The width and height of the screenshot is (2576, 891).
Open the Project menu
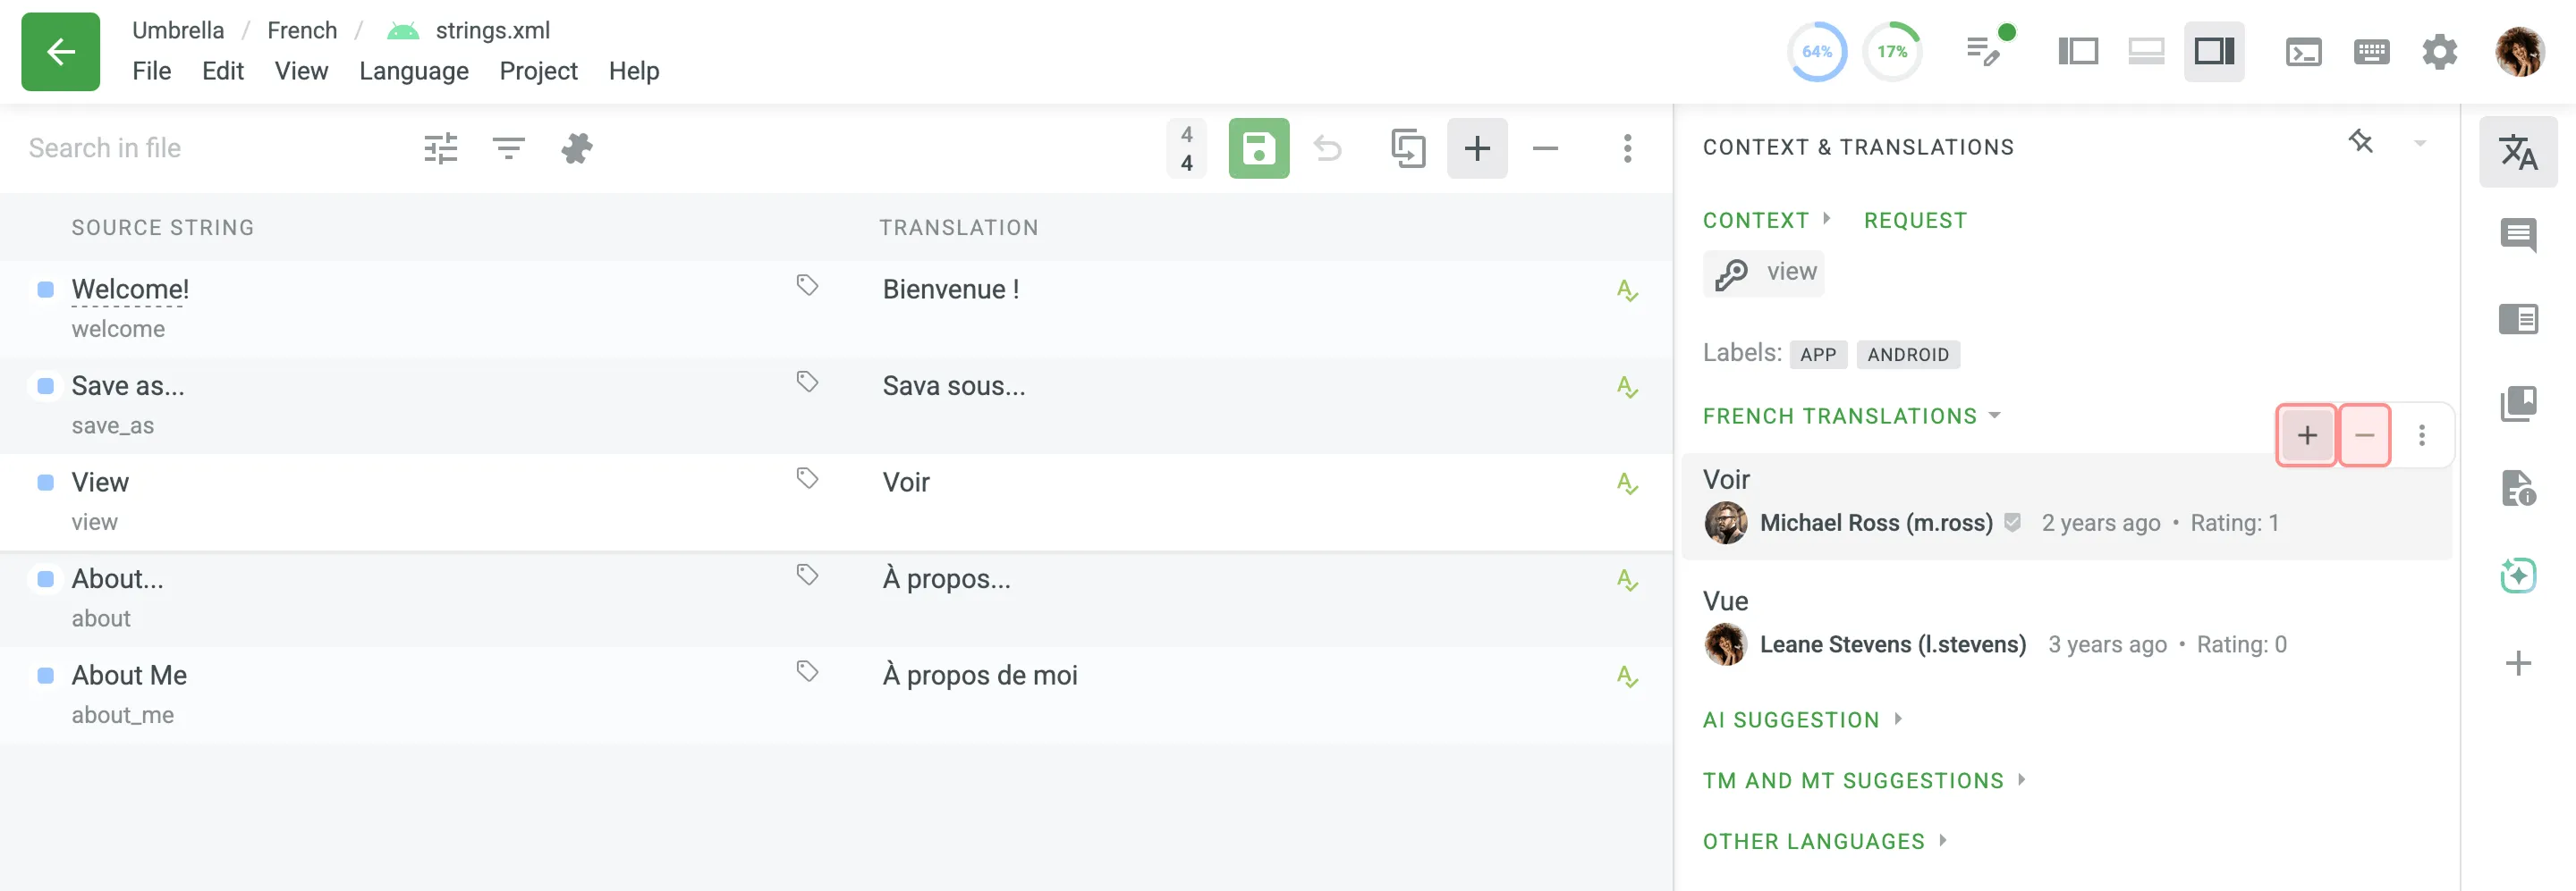click(538, 71)
